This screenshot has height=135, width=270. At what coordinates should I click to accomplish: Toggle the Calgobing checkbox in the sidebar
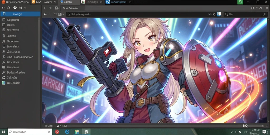tap(4, 20)
